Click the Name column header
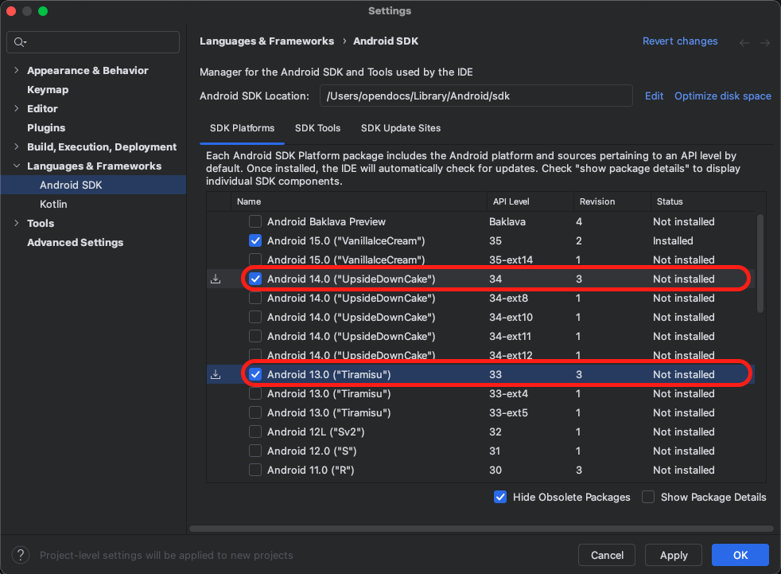Screen dimensions: 781x574 point(359,201)
